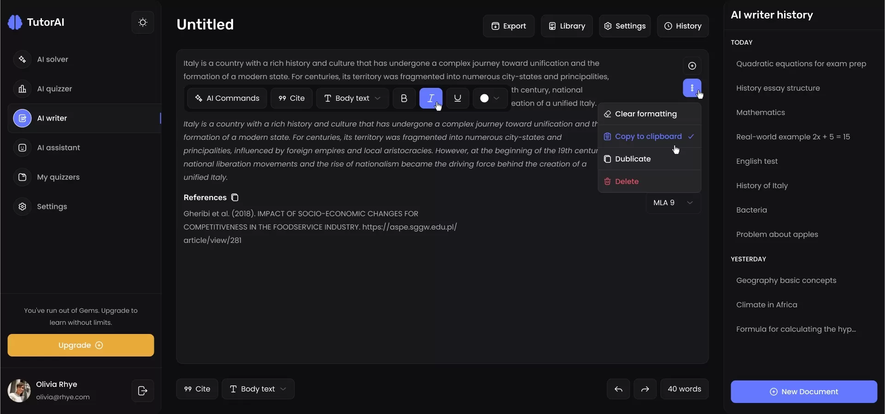Click the add block plus icon
This screenshot has height=414, width=885.
click(692, 66)
